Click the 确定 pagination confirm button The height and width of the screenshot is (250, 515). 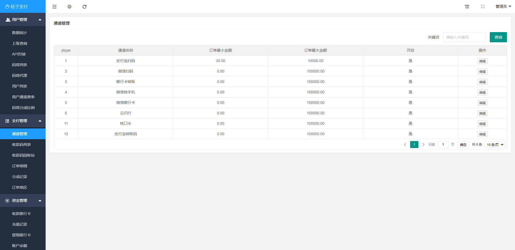click(x=463, y=145)
